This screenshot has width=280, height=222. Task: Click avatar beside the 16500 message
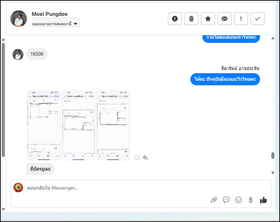(x=18, y=55)
